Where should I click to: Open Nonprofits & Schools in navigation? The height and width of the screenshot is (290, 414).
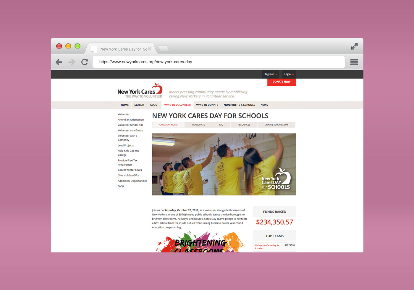click(x=239, y=105)
